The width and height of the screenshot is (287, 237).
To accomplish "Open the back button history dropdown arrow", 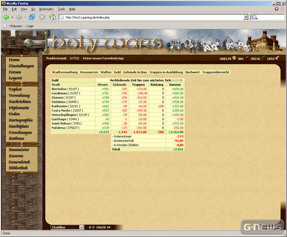I will (12, 17).
